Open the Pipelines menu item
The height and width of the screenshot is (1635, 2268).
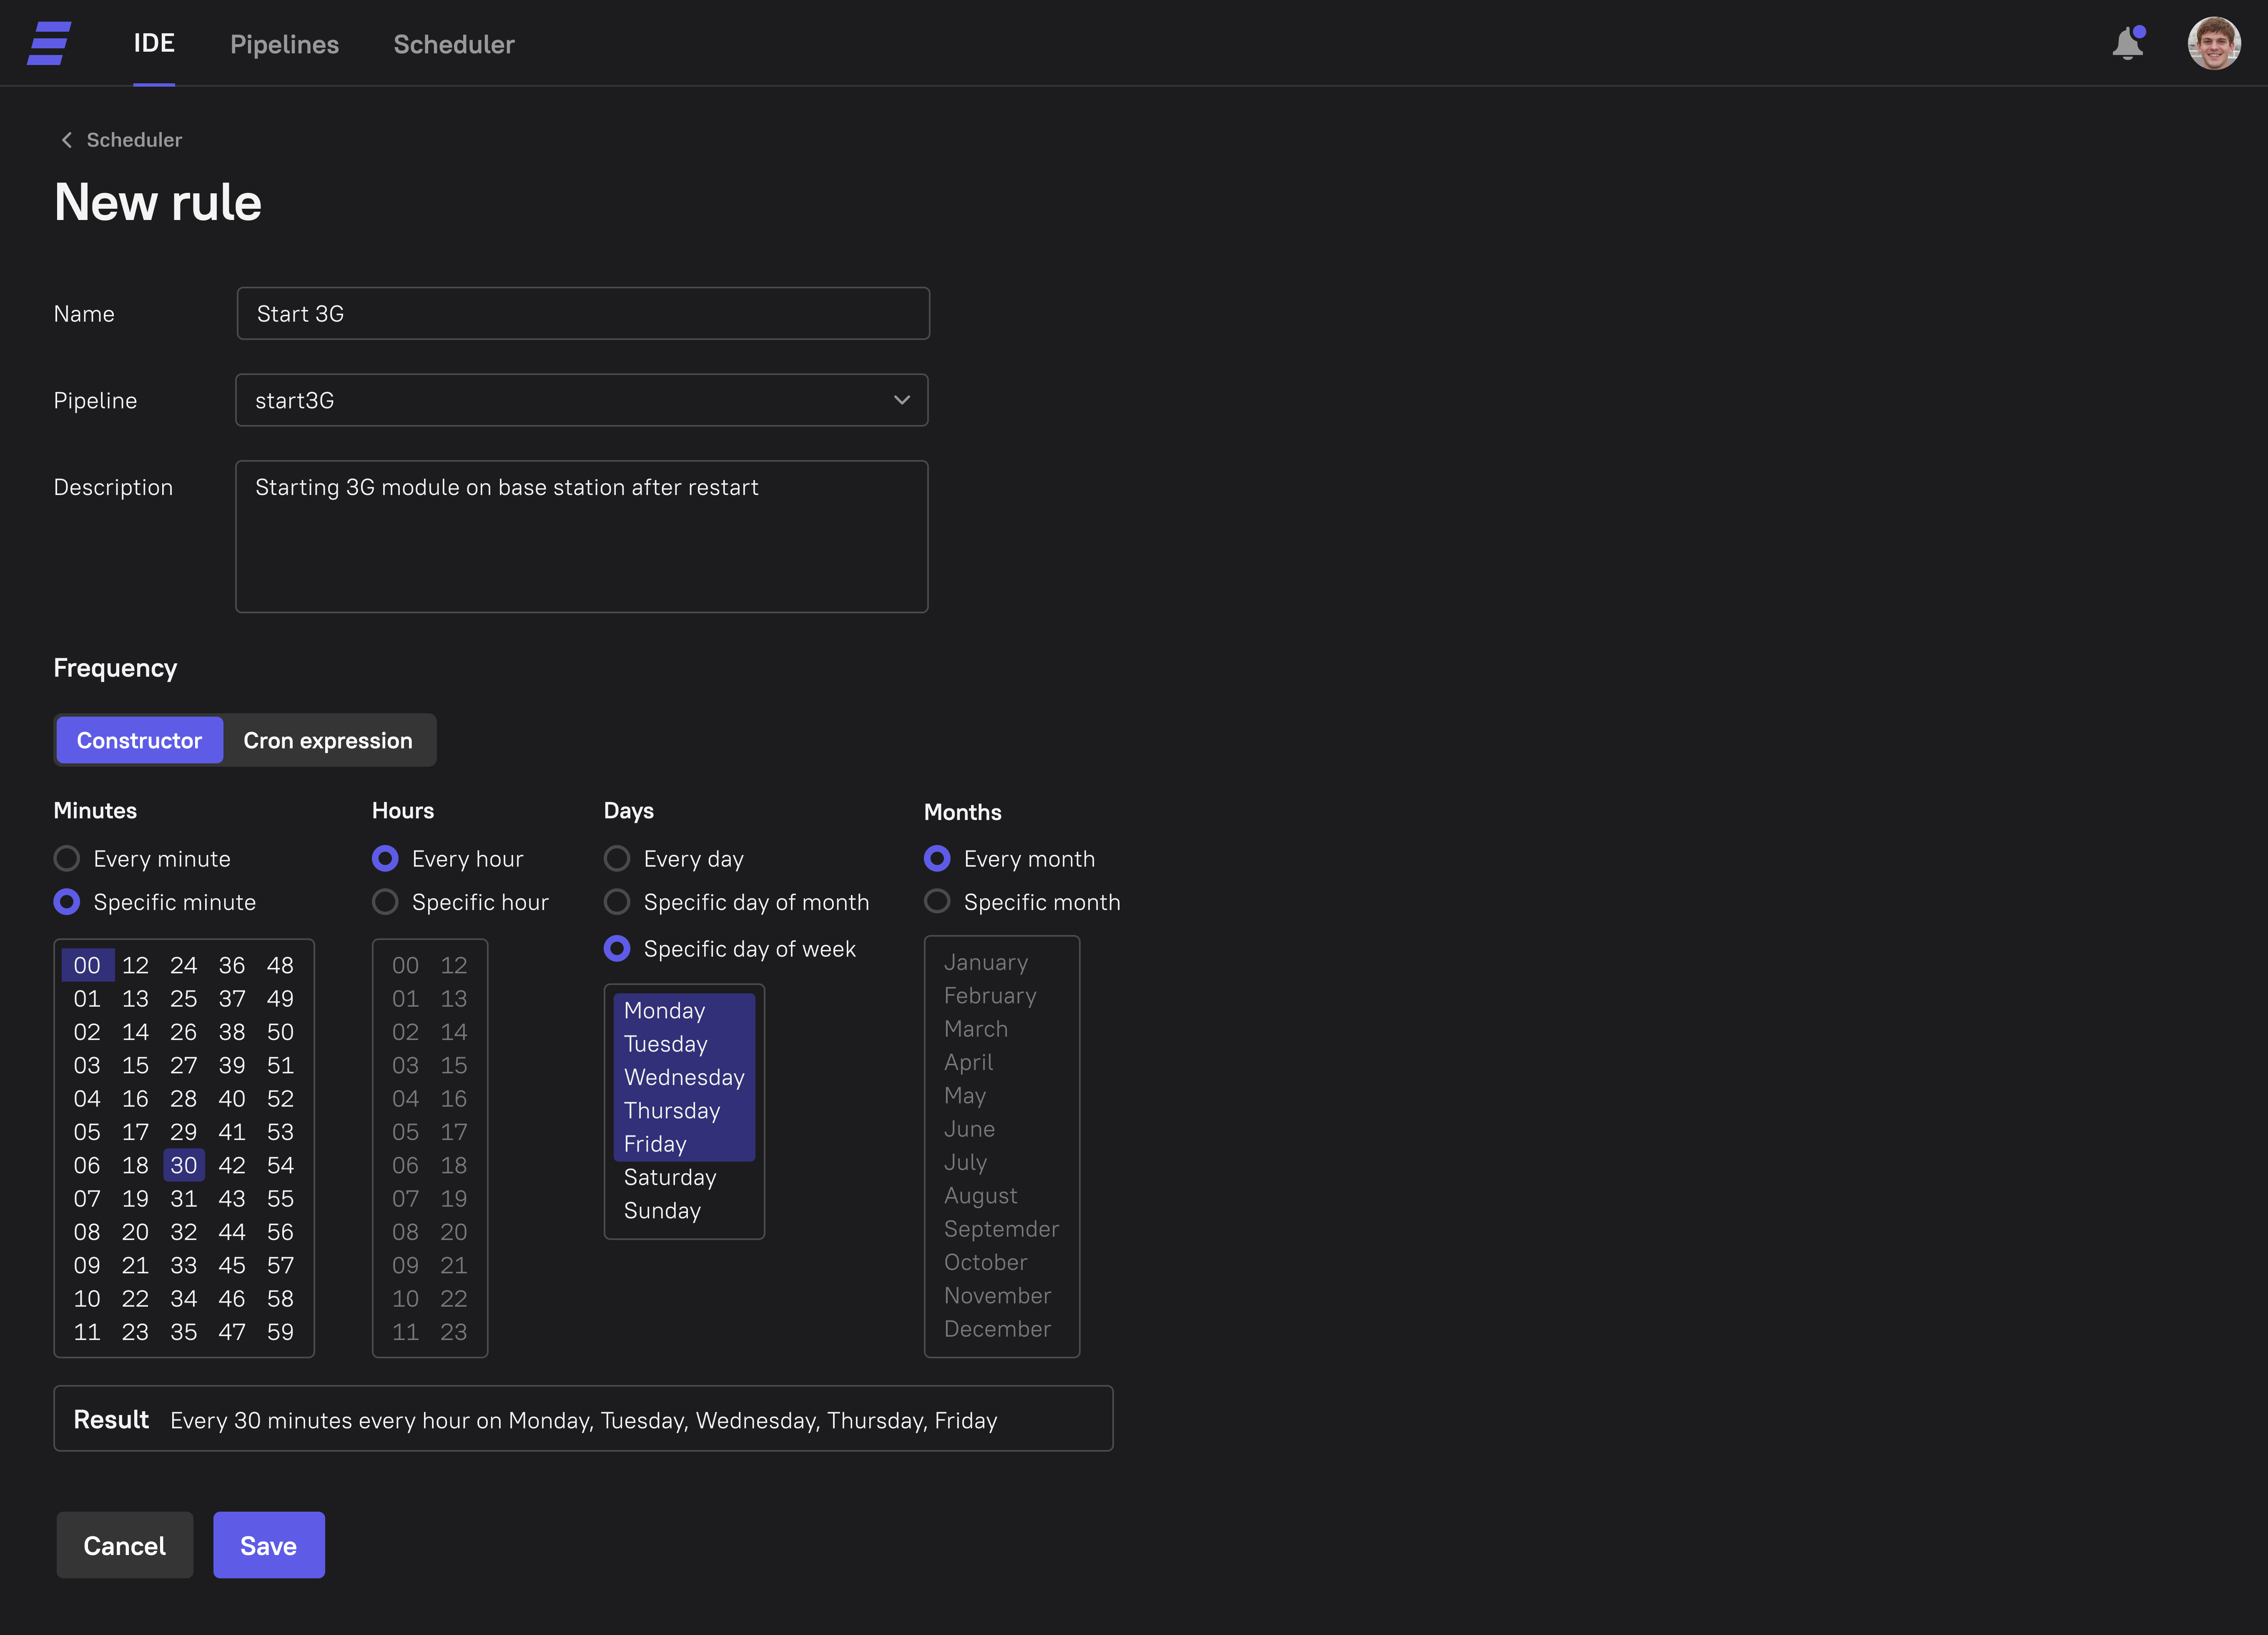click(x=284, y=44)
